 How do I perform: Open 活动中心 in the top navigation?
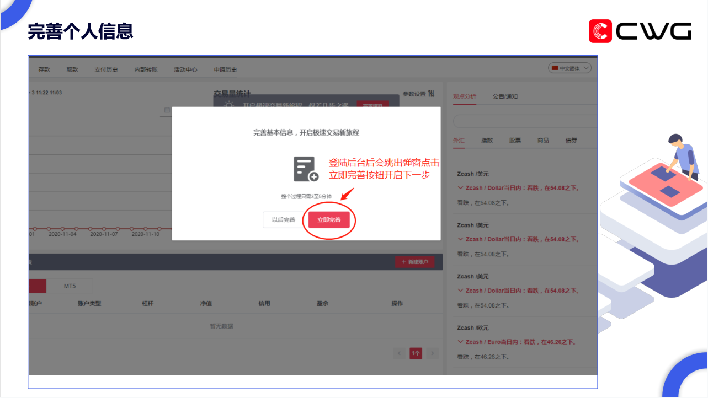pyautogui.click(x=185, y=69)
